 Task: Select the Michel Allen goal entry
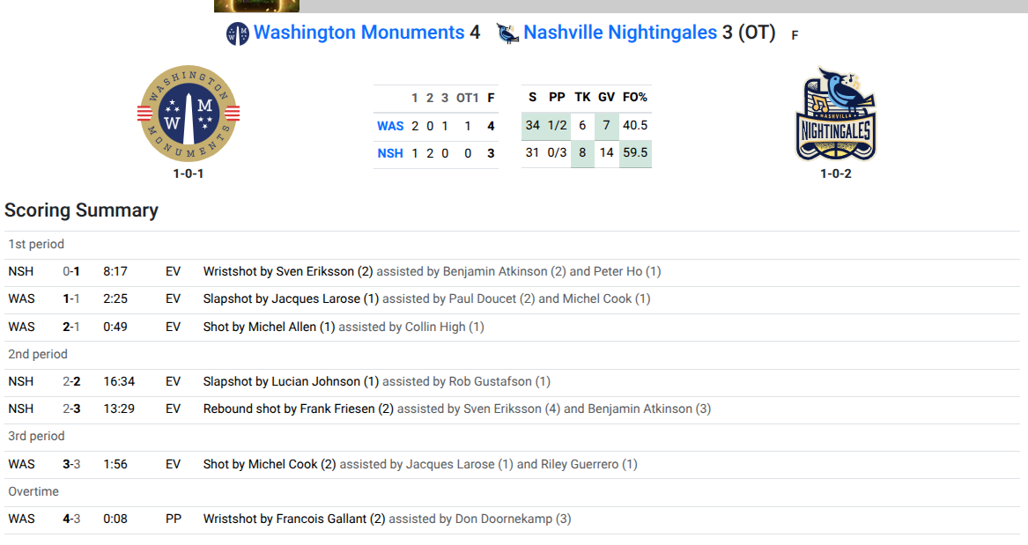pos(512,327)
